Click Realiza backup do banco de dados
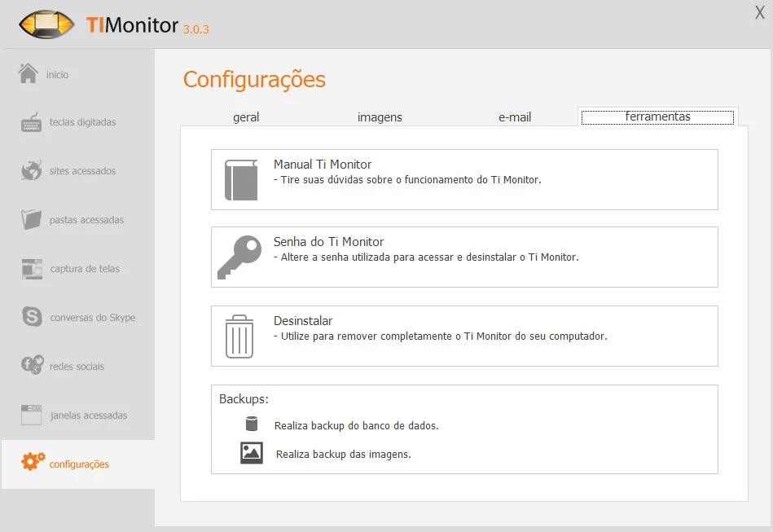Viewport: 773px width, 532px height. point(357,425)
